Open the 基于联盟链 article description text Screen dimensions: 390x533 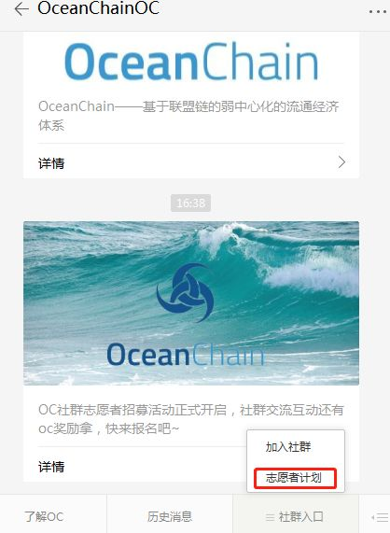tap(188, 116)
